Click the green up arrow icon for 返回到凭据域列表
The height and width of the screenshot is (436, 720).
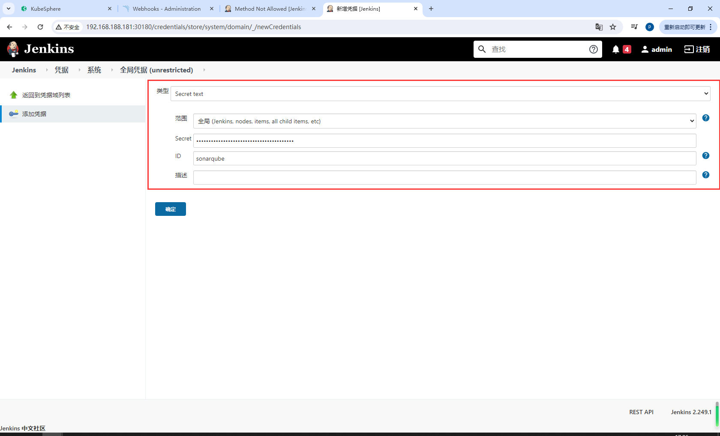coord(14,95)
